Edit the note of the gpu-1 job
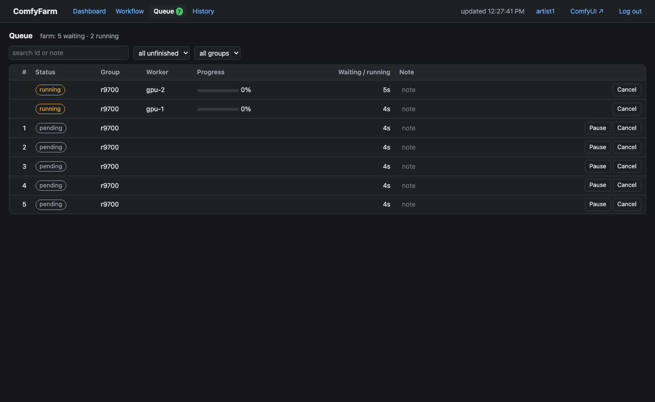 pos(408,109)
